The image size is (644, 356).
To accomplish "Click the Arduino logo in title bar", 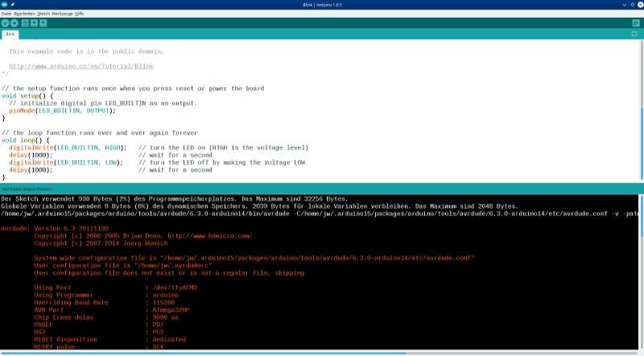I will pos(5,5).
